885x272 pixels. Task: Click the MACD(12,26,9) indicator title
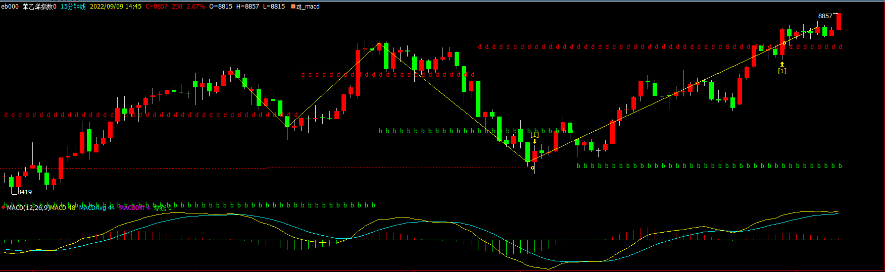[x=28, y=207]
